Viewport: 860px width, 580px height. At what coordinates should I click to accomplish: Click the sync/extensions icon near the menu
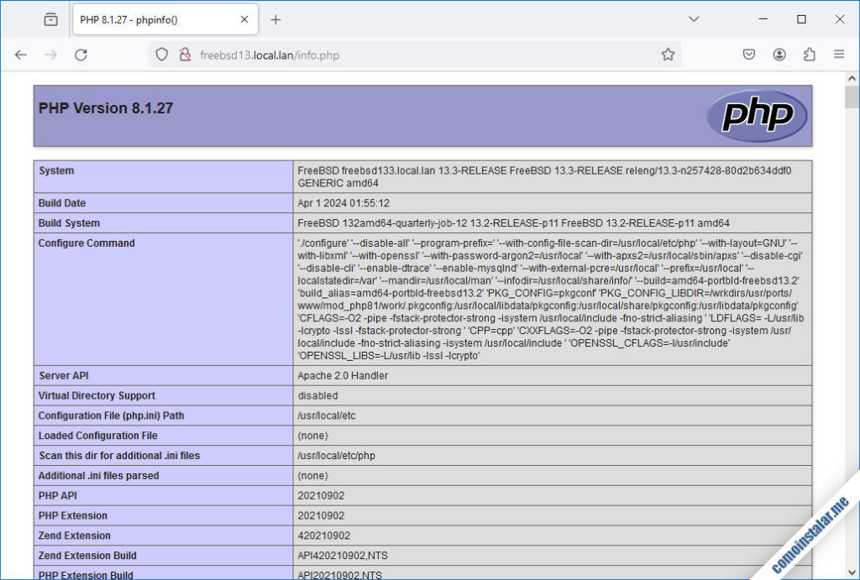click(x=809, y=54)
